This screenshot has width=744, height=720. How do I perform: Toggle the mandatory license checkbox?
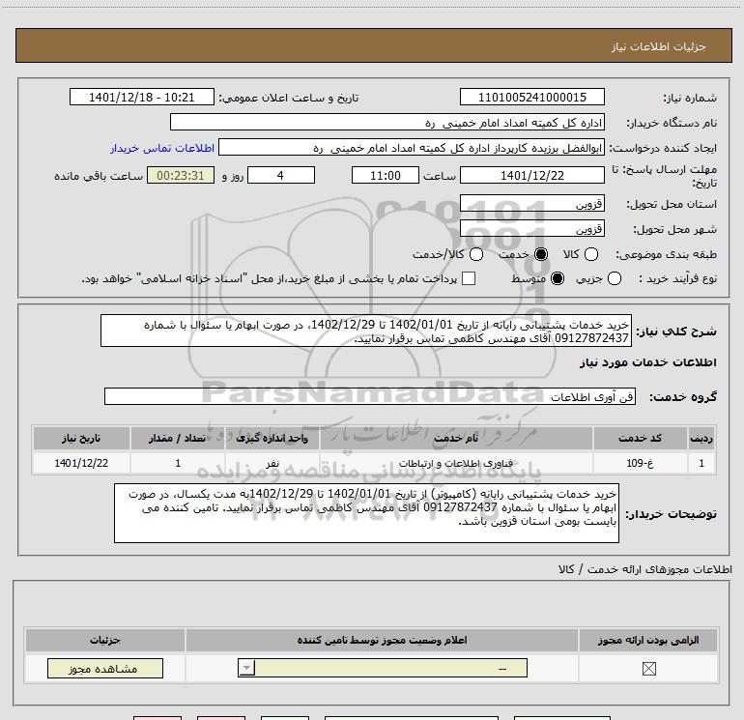click(649, 669)
